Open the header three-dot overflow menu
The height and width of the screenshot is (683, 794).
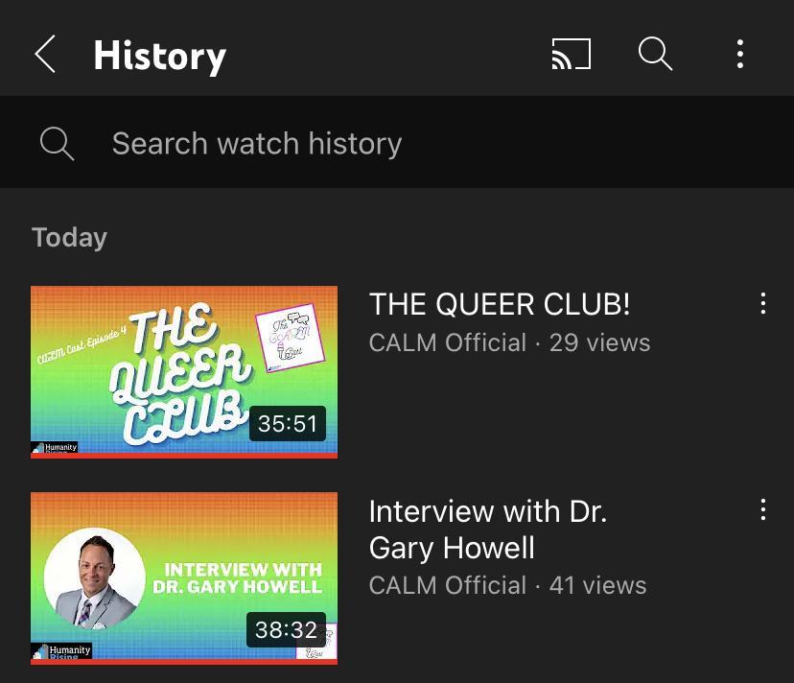[x=740, y=54]
